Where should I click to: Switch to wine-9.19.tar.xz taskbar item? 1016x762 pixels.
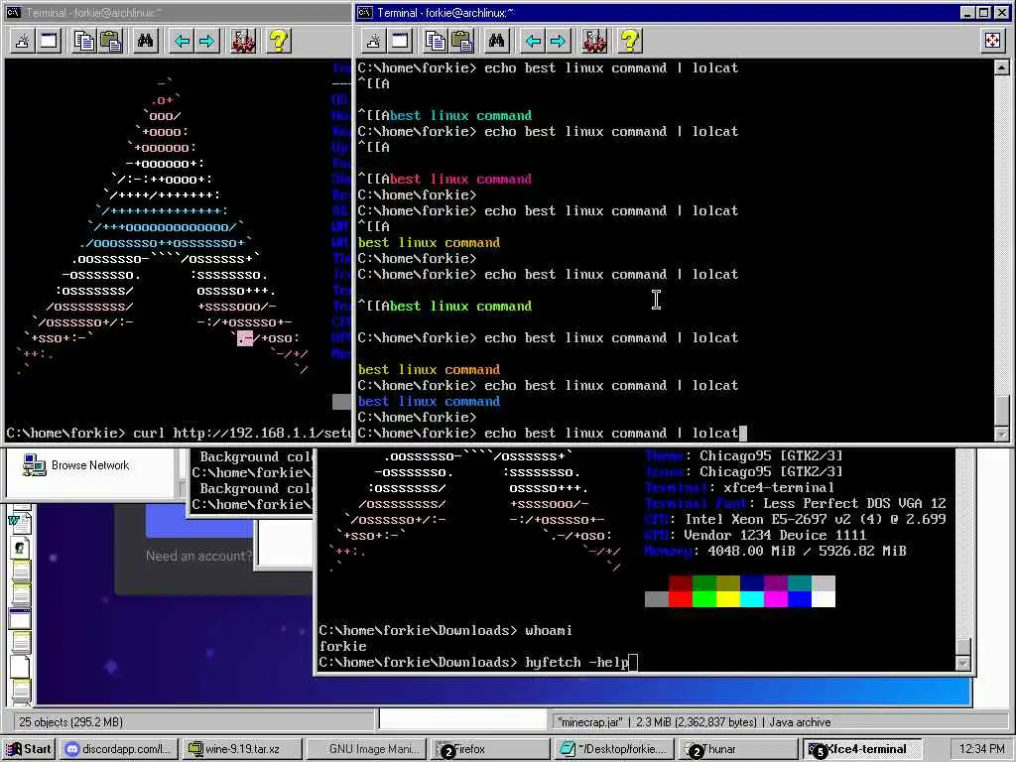pyautogui.click(x=242, y=749)
